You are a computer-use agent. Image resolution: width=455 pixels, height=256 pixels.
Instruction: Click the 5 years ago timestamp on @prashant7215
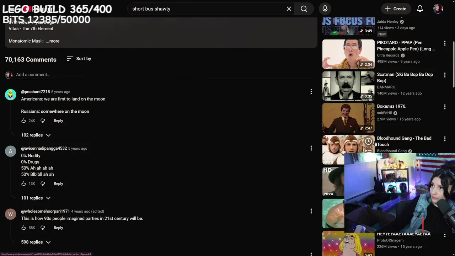tap(60, 92)
